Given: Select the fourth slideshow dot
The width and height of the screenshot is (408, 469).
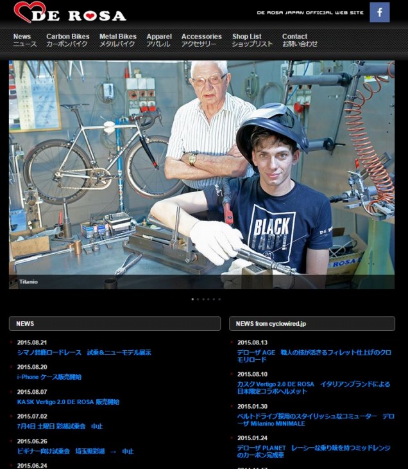Looking at the screenshot, I should [208, 299].
